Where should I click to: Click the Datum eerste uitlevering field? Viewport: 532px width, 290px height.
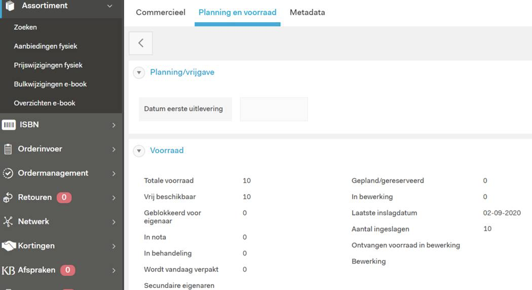pos(274,110)
